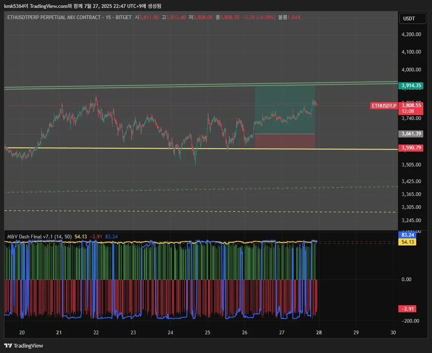Click the -2.91 red indicator value label

pyautogui.click(x=407, y=309)
